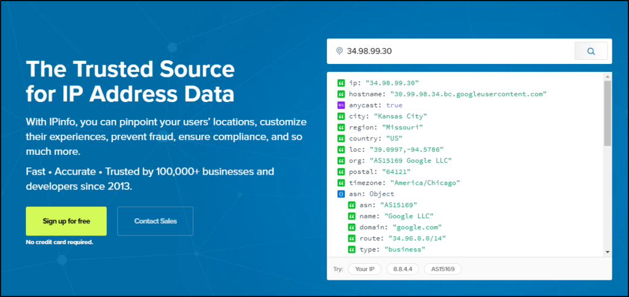Select route value "34.96.0.0/14"
629x297 pixels.
417,239
